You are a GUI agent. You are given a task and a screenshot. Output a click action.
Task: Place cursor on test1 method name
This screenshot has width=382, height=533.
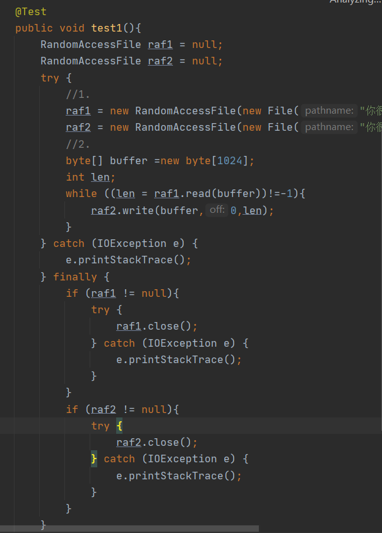[107, 28]
